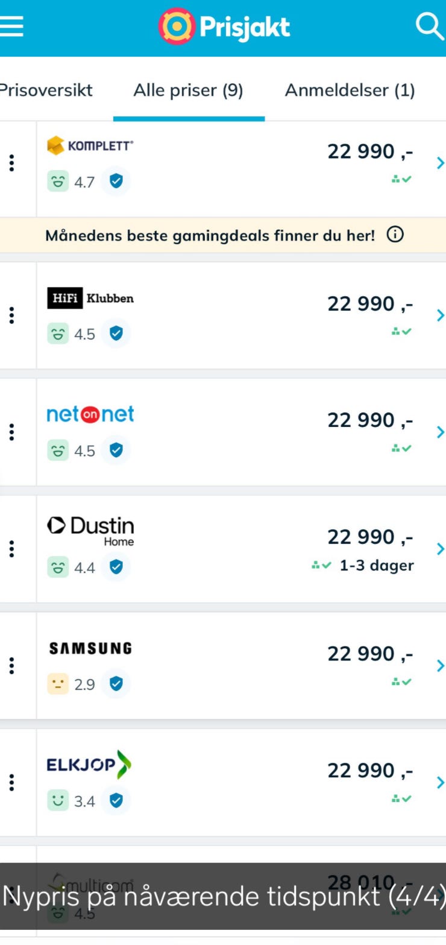Screen dimensions: 446x945
Task: Open three-dot menu for Elkjøp offer
Action: (11, 782)
